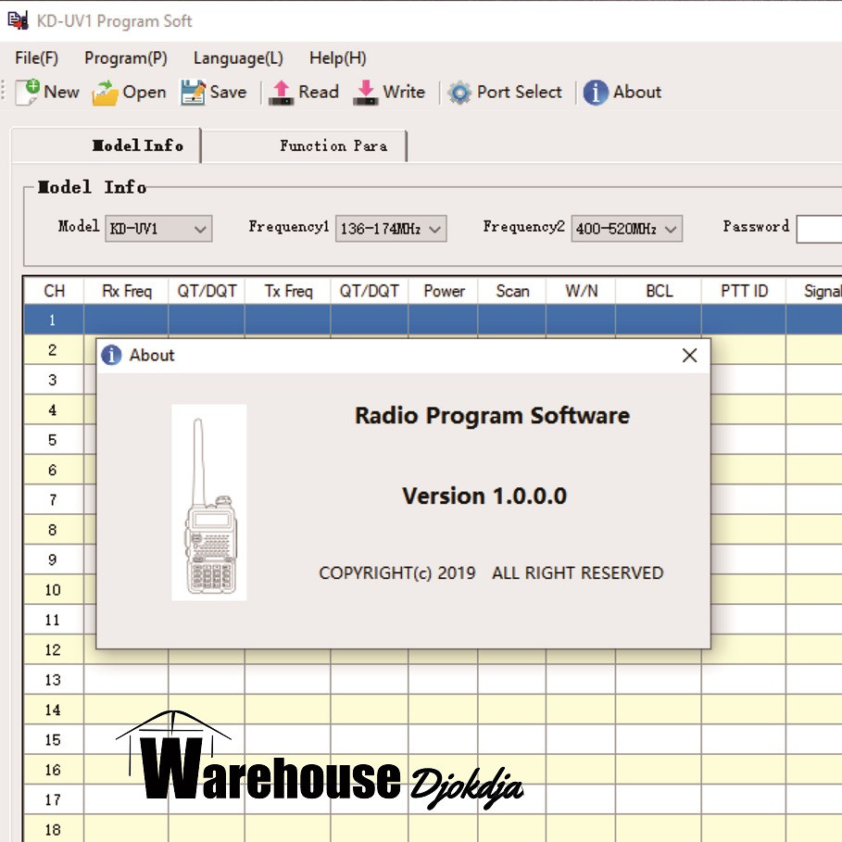Click the About info icon on the toolbar
This screenshot has height=842, width=842.
pyautogui.click(x=596, y=93)
